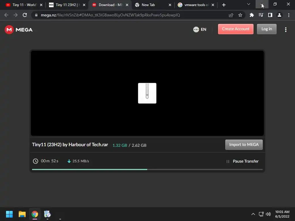Close the Tiny 11 23H2 Wix tab
The image size is (295, 221).
[84, 5]
